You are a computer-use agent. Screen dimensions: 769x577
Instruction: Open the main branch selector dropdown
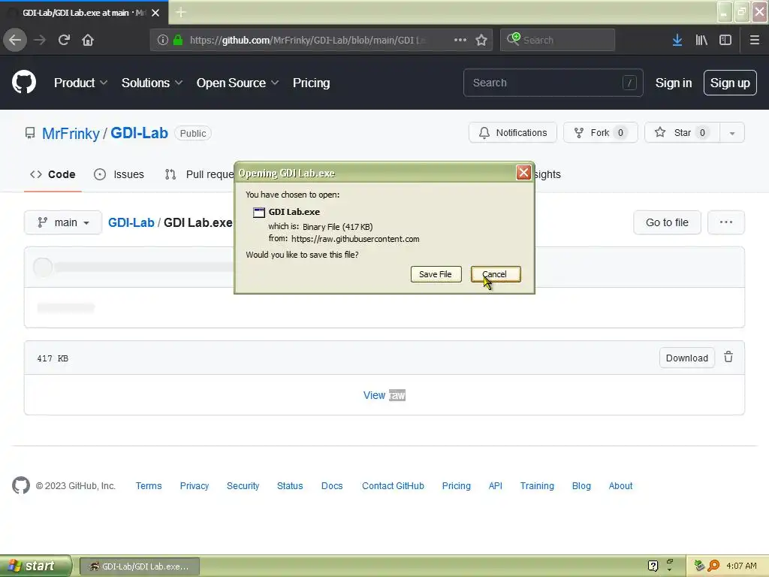click(x=63, y=222)
